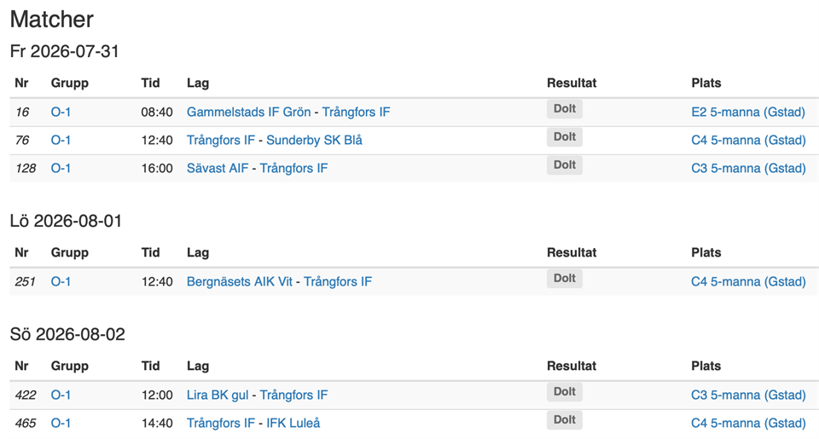
Task: Open Sunderby SK Blå team link
Action: [315, 141]
